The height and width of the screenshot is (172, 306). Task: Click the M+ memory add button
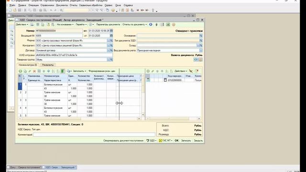(x=142, y=10)
